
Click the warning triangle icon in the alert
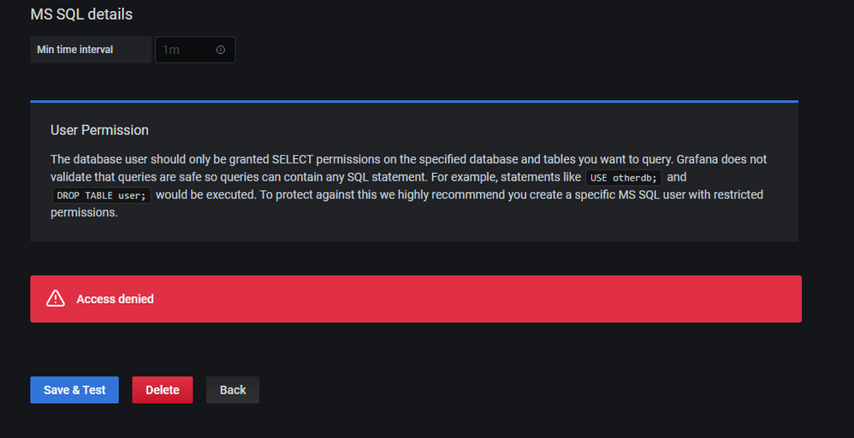[56, 299]
